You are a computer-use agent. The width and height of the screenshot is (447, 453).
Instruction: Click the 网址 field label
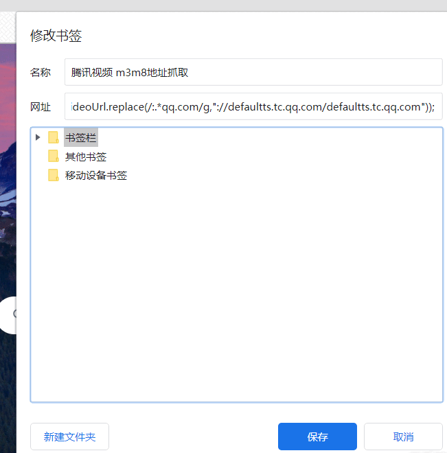[x=40, y=107]
